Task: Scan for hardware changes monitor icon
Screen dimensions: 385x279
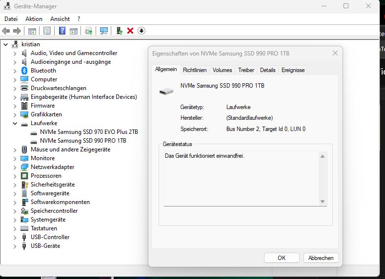Action: 104,31
